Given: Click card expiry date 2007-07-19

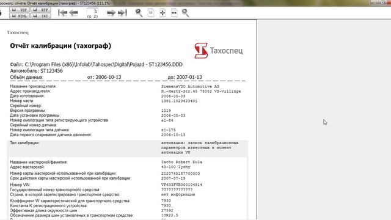Looking at the screenshot, I should click(174, 178).
